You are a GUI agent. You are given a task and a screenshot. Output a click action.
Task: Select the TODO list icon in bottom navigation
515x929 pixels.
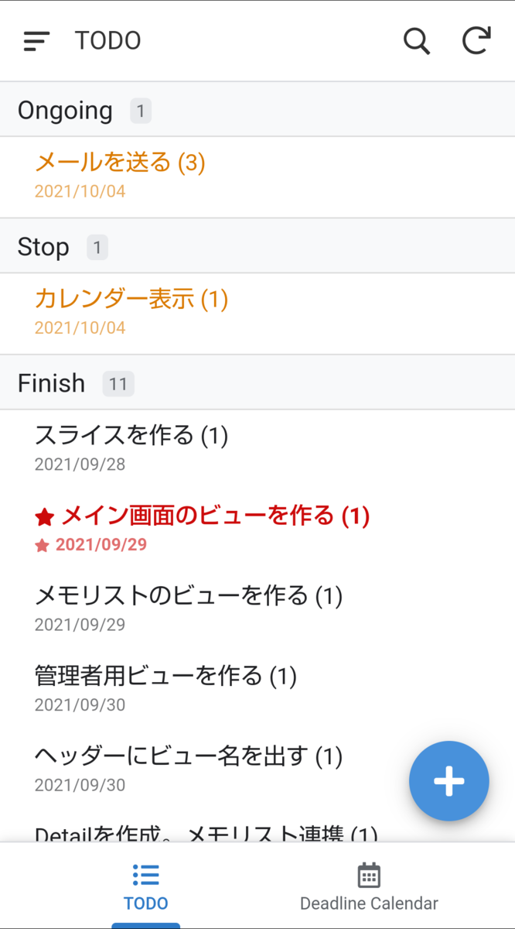[145, 874]
